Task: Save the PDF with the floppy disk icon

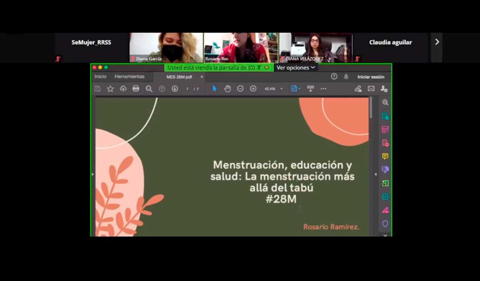Action: [98, 89]
